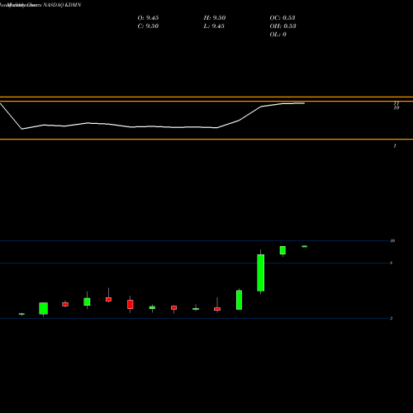Click the NASDAQ KDMN ticker title
The width and height of the screenshot is (413, 413).
(62, 5)
